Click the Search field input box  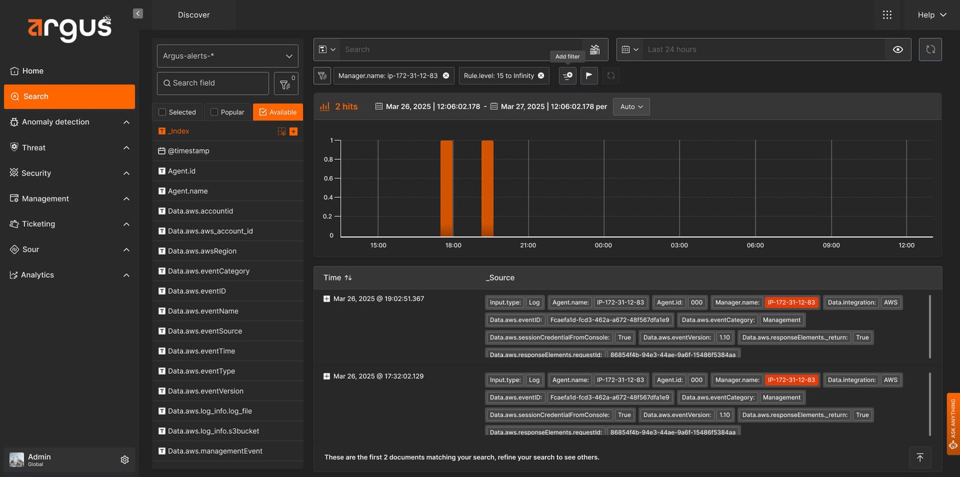(213, 83)
